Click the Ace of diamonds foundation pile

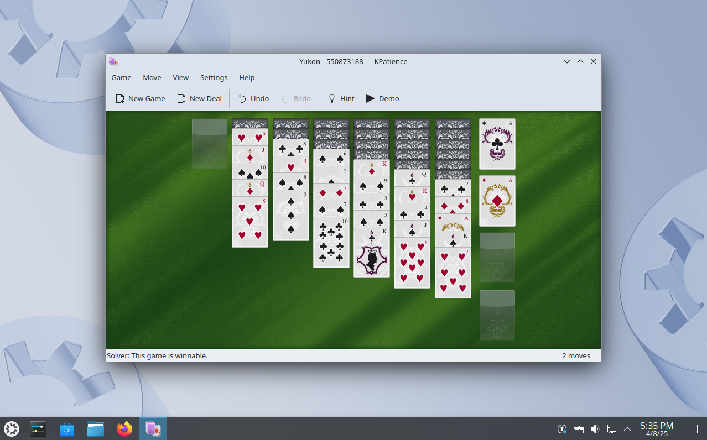[497, 201]
